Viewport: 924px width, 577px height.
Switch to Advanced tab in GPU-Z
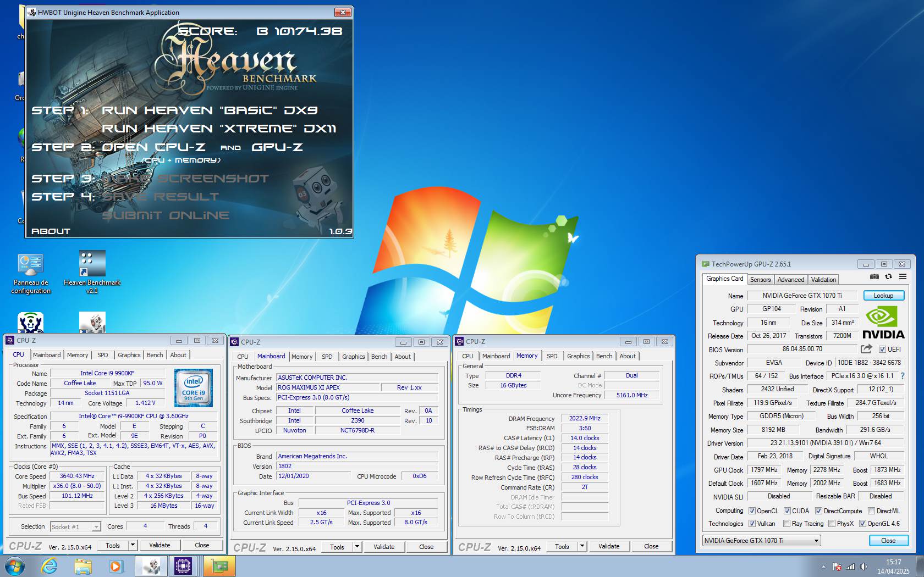tap(790, 280)
